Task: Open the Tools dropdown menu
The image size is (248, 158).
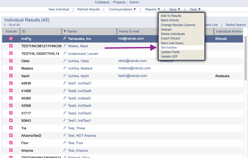Action: (195, 9)
